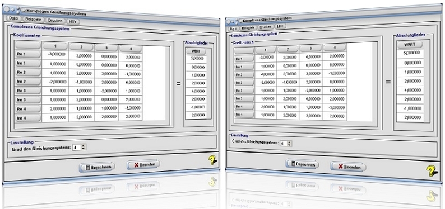This screenshot has height=209, width=445.
Task: Select Re 3 column 3 cell -2,000000, right window
Action: click(x=310, y=91)
